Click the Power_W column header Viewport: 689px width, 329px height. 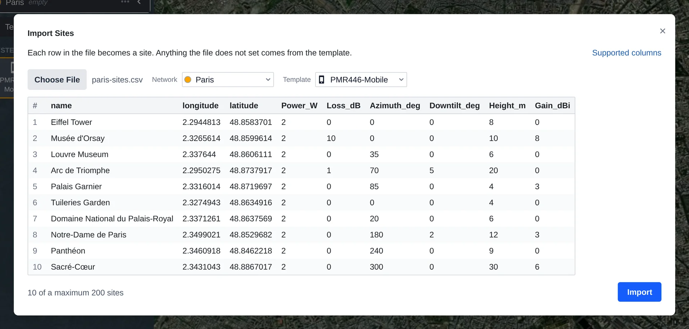(x=299, y=105)
